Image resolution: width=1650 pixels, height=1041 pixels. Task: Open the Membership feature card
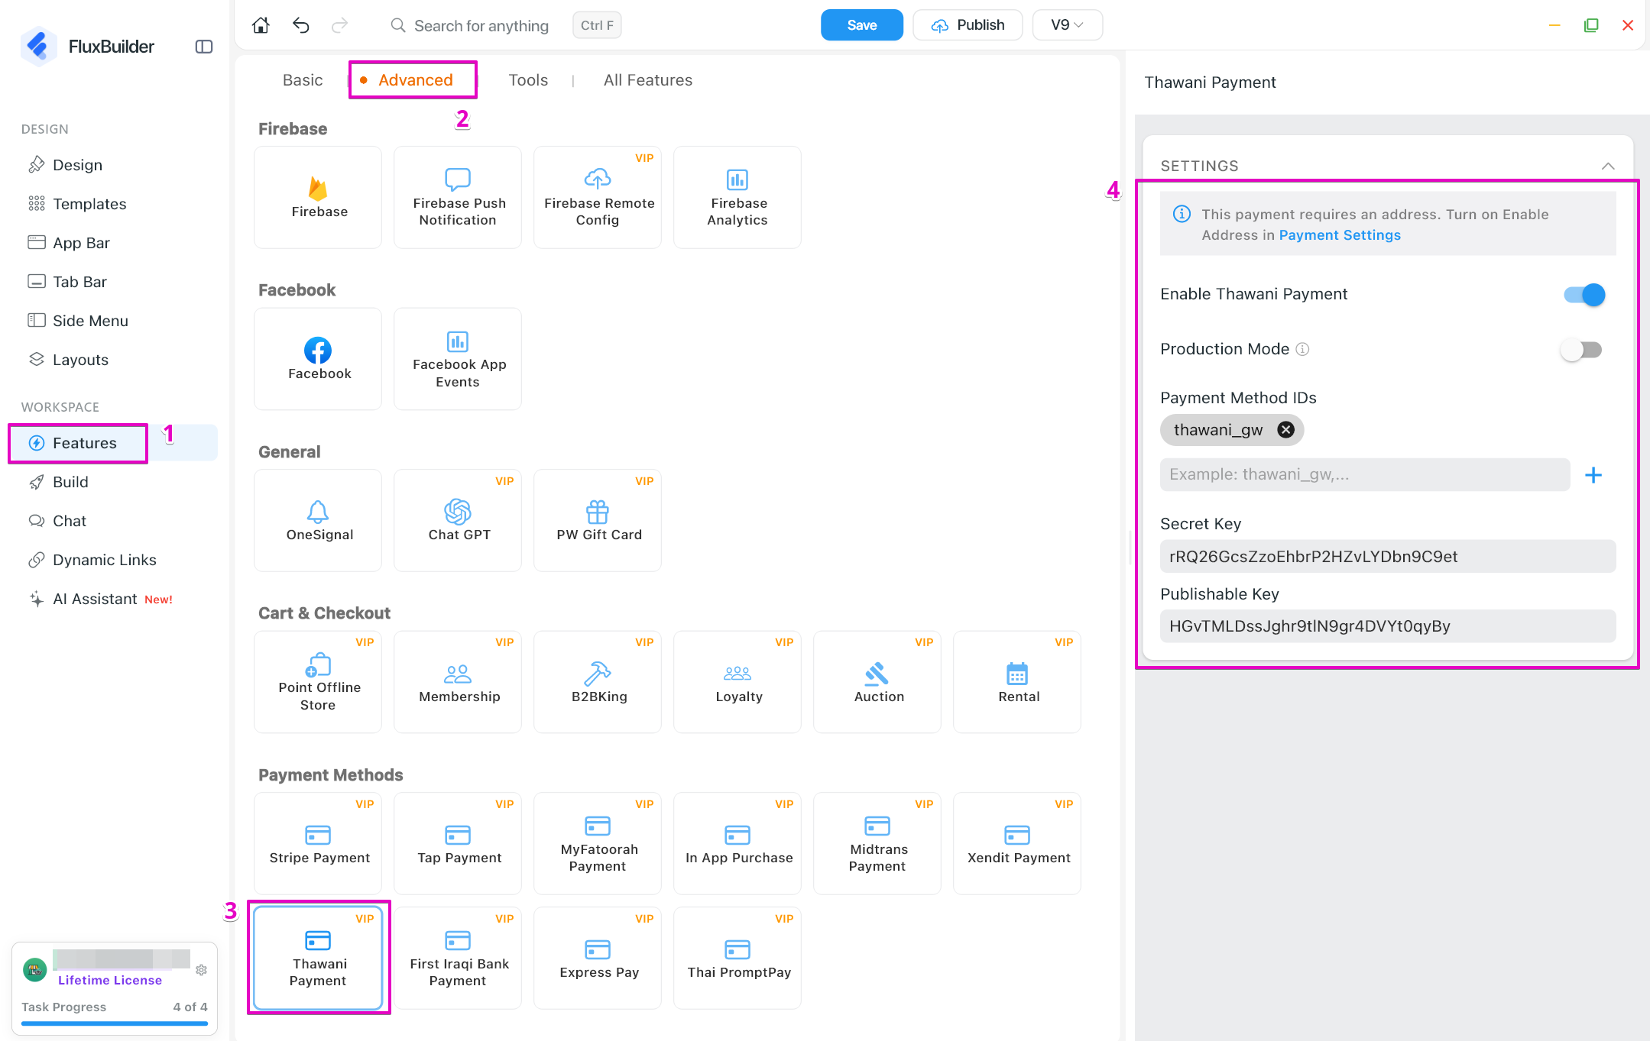[458, 682]
